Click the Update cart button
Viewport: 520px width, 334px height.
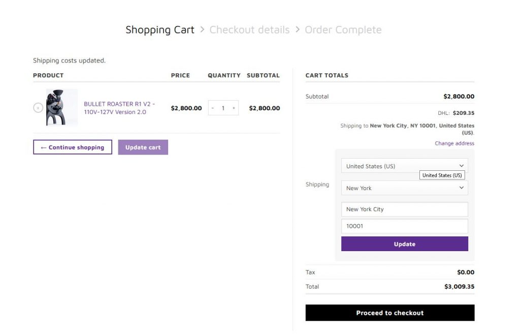coord(143,147)
